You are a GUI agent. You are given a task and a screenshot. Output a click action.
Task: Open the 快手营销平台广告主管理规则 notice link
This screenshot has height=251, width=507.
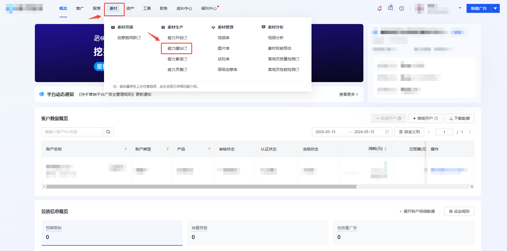tap(115, 94)
